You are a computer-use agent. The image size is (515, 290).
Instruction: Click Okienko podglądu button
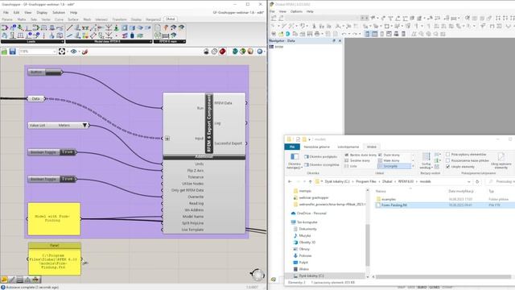320,157
